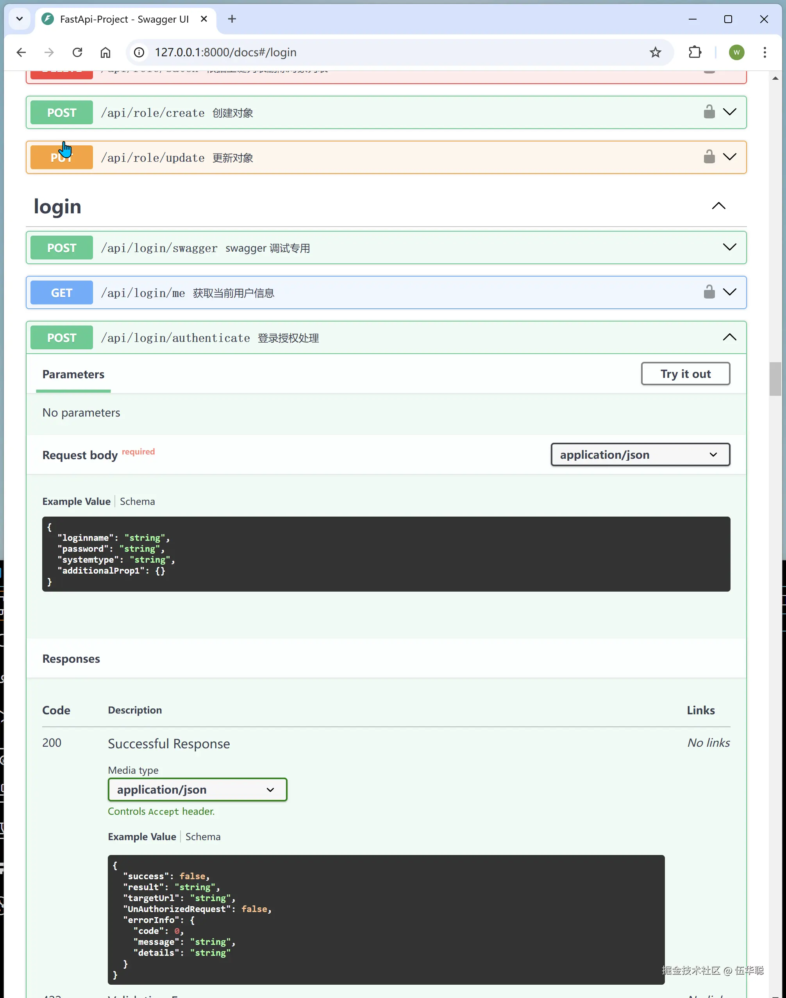Open response Media type dropdown
The height and width of the screenshot is (998, 786).
pos(197,789)
